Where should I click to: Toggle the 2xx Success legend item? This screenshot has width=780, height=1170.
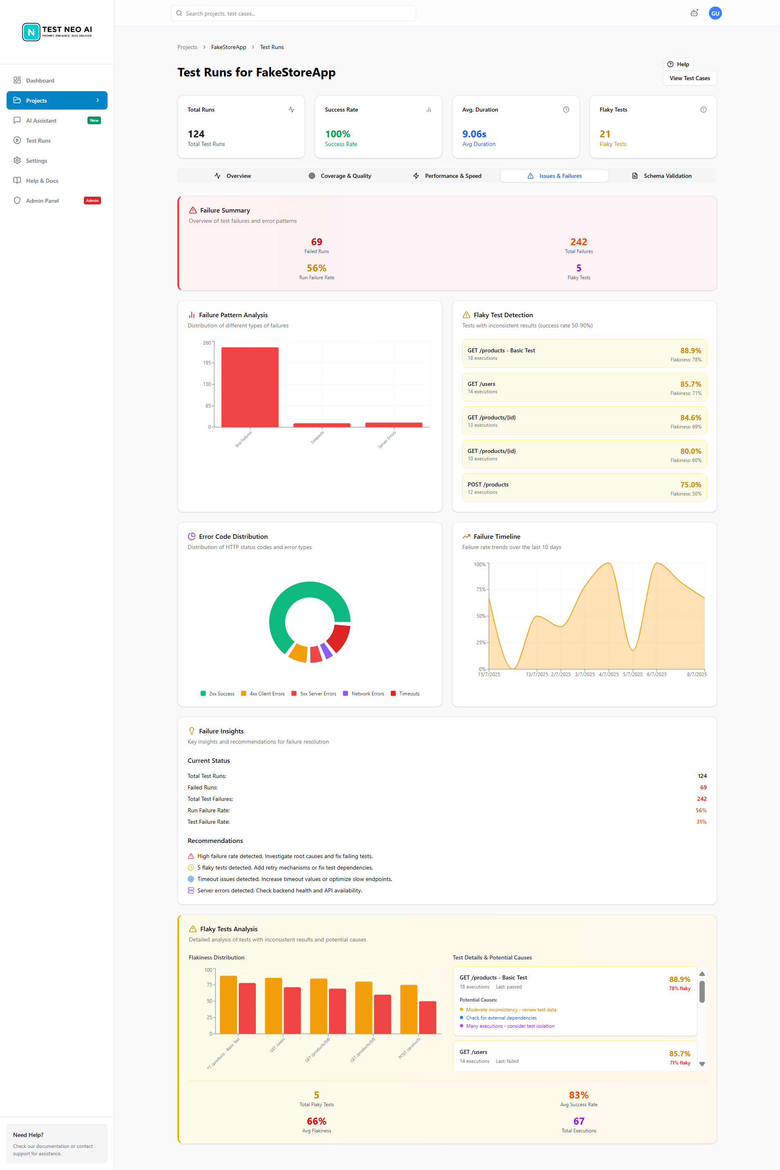click(217, 693)
